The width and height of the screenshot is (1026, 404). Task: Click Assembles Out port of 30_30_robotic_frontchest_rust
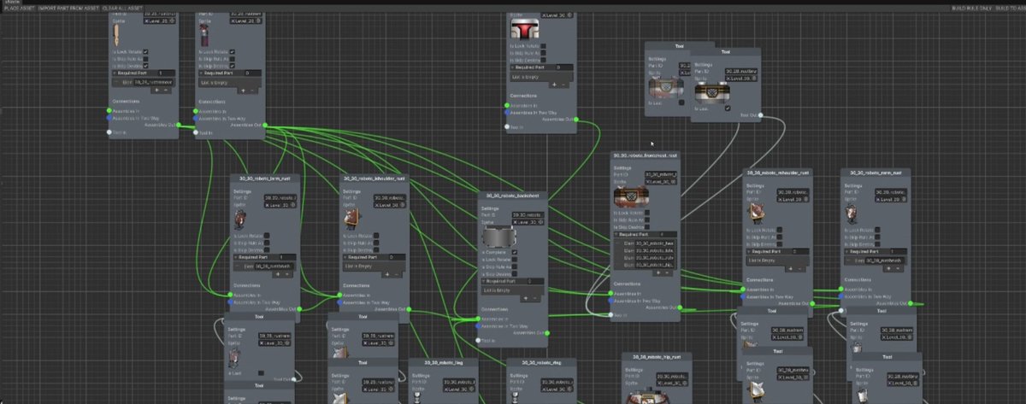coord(681,307)
